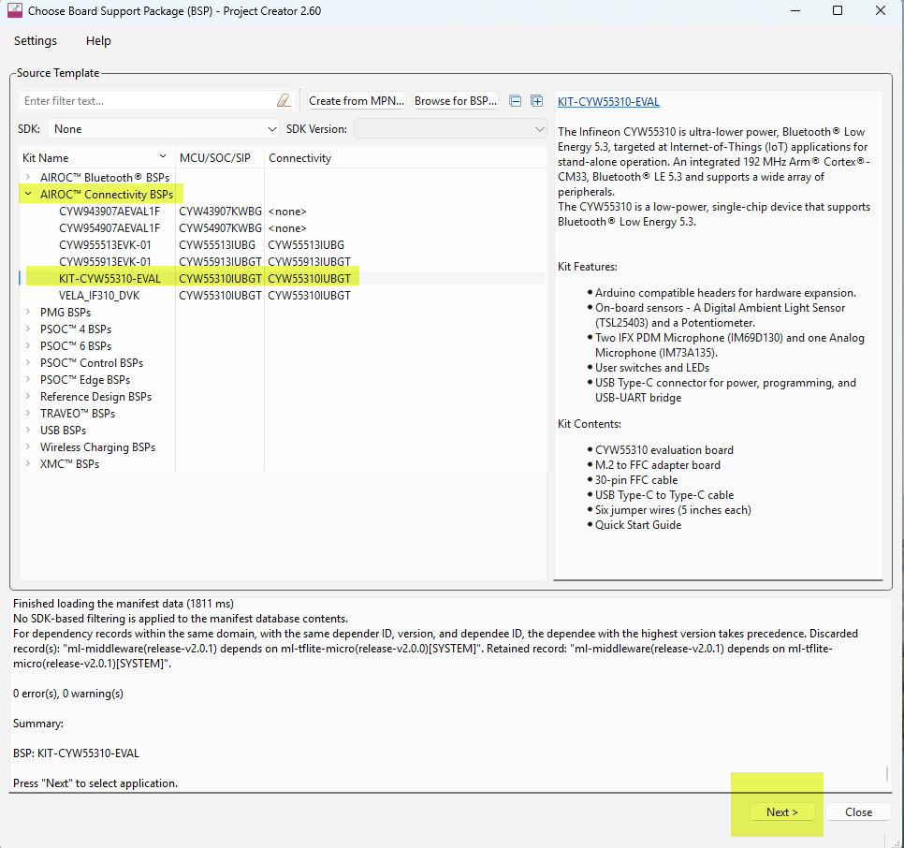This screenshot has width=904, height=848.
Task: Sort by the Kit Name column header
Action: click(97, 158)
